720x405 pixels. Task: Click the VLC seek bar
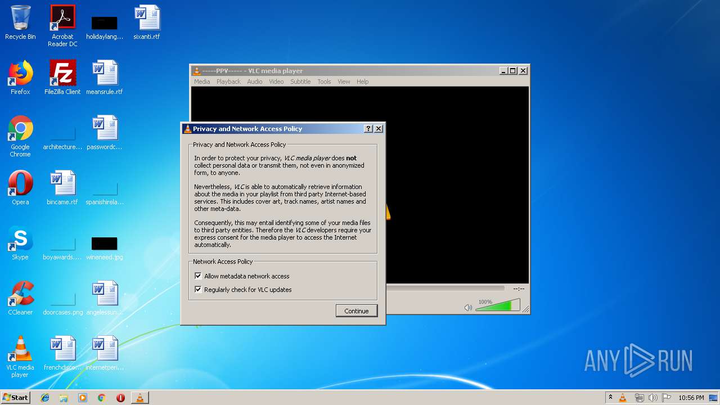pos(445,288)
